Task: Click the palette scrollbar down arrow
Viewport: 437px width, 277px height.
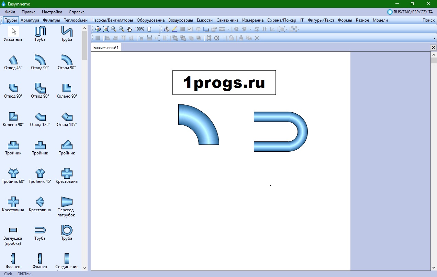Action: coord(85,268)
